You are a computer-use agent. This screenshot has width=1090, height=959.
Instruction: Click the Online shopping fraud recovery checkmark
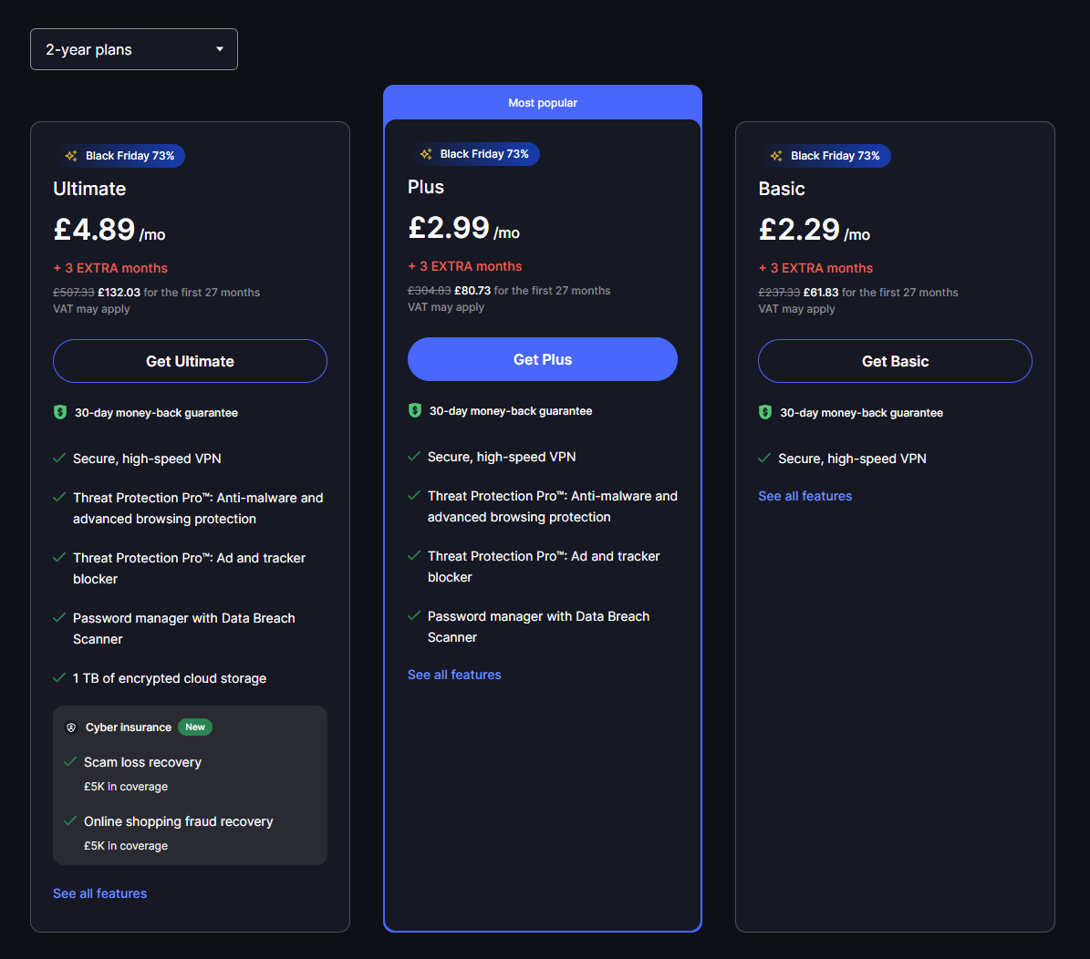click(70, 820)
